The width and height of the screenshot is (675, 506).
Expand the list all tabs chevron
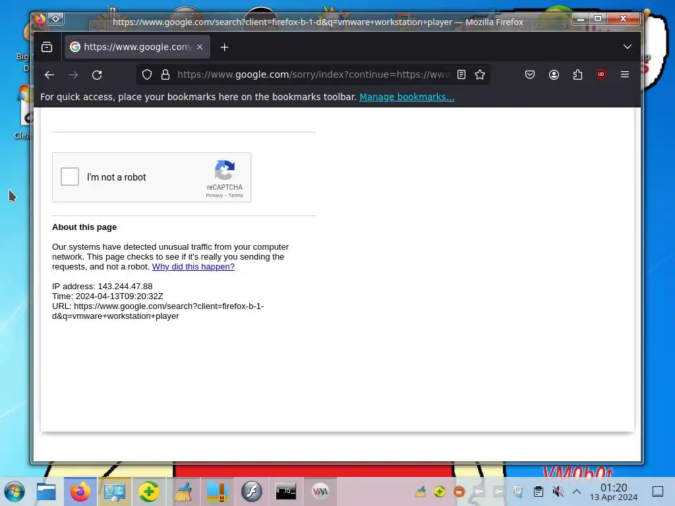pyautogui.click(x=628, y=47)
